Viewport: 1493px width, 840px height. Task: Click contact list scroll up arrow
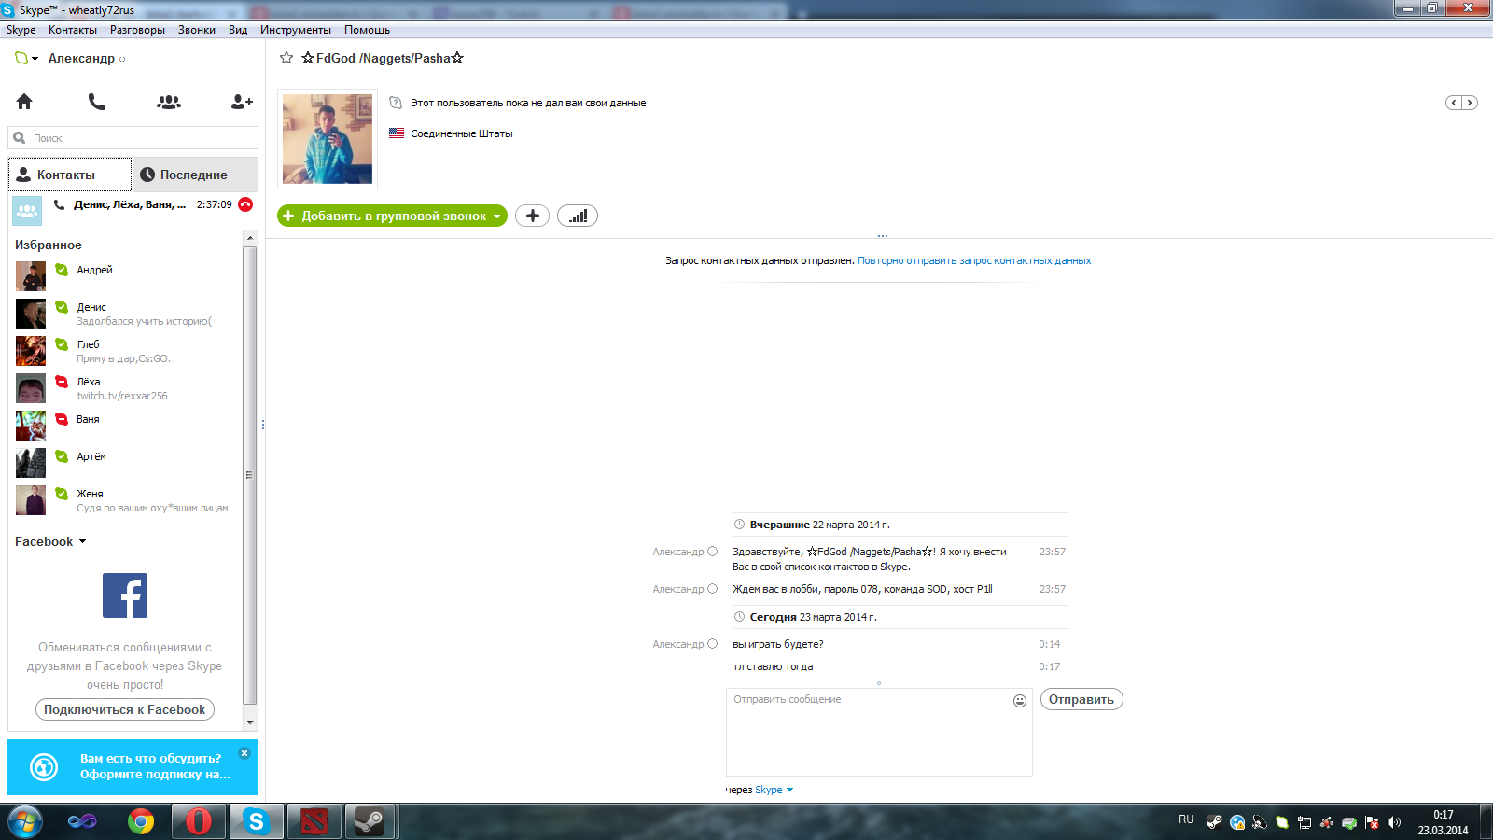point(249,238)
